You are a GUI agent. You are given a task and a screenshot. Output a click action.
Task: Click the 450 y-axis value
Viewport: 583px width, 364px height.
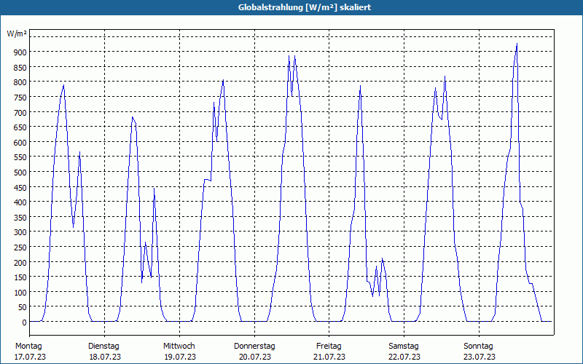coord(20,188)
